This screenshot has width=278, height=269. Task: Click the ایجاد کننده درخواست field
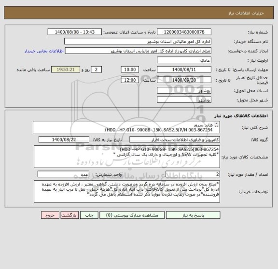pyautogui.click(x=138, y=51)
